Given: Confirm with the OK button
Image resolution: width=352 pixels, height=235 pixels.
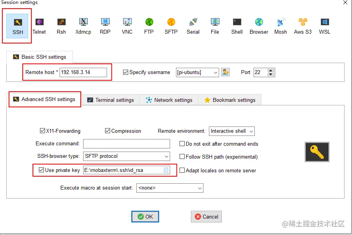Looking at the screenshot, I should pyautogui.click(x=145, y=217).
